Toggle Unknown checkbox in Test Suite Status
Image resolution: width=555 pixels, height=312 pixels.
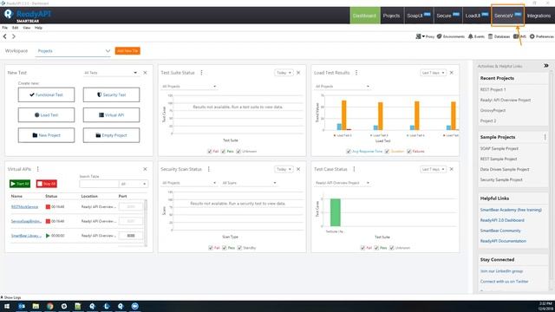238,152
